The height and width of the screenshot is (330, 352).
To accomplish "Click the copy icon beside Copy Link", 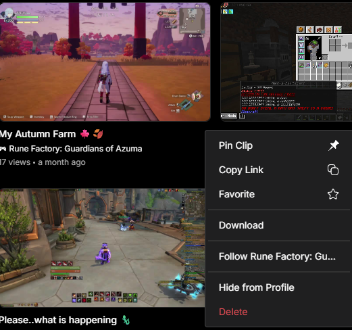I will point(333,170).
